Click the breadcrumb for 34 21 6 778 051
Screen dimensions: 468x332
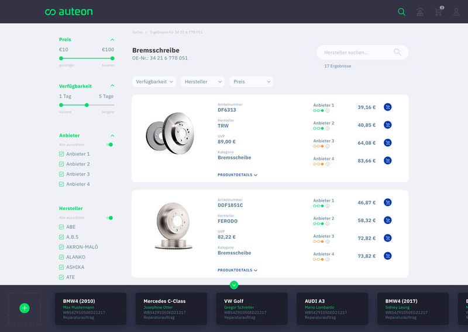coord(176,32)
